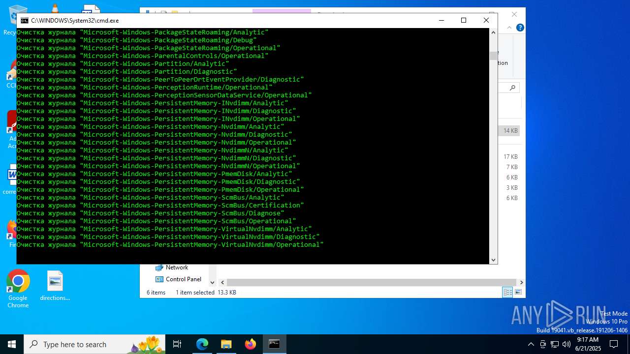This screenshot has height=354, width=630.
Task: Select the CCleaner desktop shortcut
Action: [12, 74]
